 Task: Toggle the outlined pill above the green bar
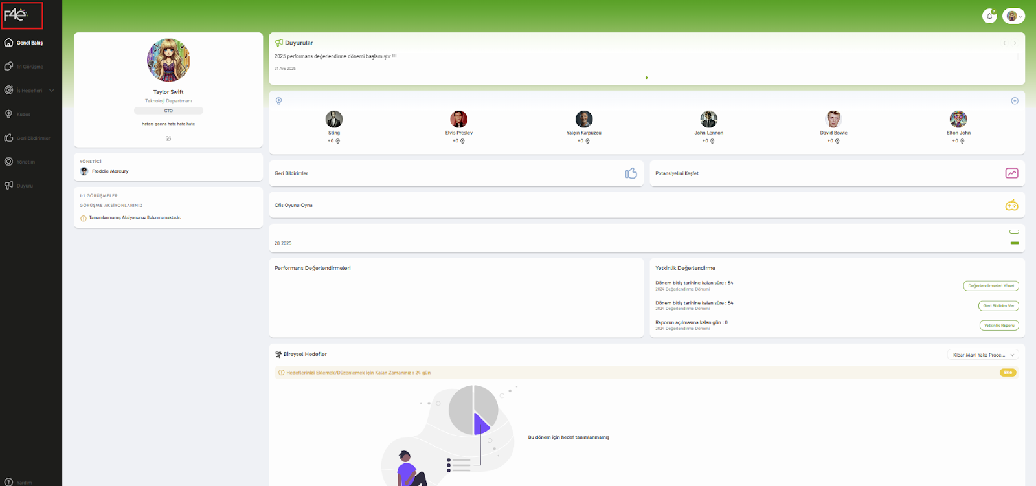pos(1014,232)
